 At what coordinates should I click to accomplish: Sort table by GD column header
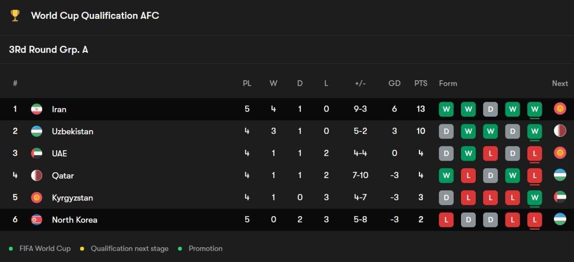pos(394,83)
